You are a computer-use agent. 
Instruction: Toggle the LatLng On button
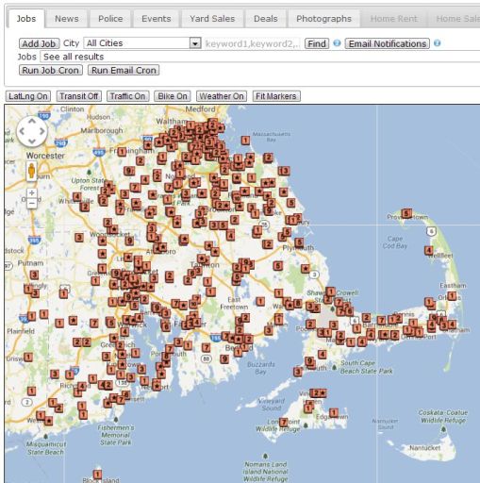28,96
